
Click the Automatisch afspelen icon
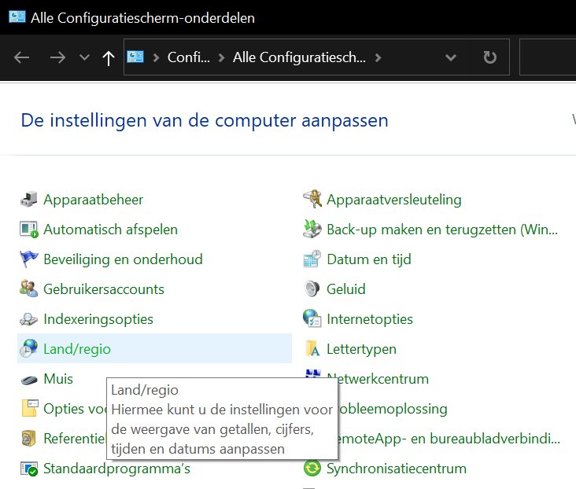point(28,230)
